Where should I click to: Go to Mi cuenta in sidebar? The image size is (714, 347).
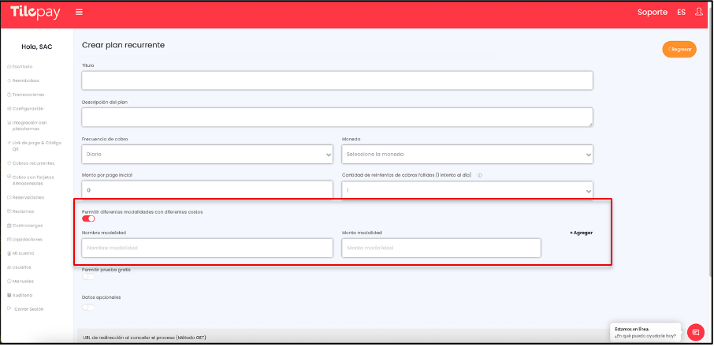coord(24,253)
